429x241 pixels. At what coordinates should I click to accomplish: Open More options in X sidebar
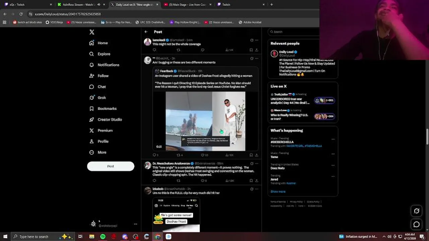(98, 152)
